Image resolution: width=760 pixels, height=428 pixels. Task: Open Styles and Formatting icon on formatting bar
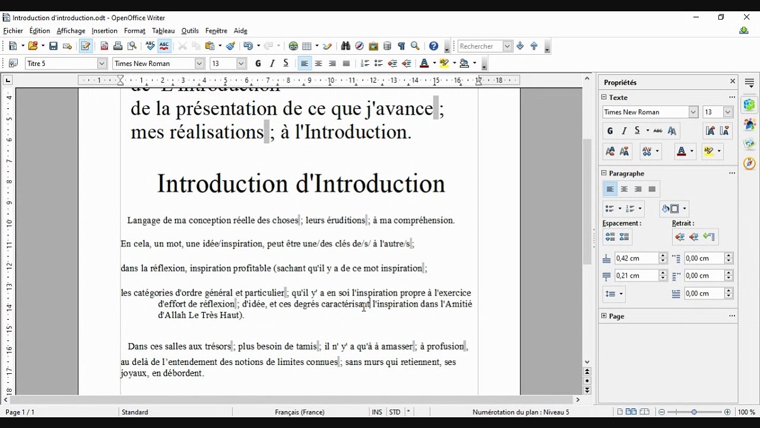[13, 63]
